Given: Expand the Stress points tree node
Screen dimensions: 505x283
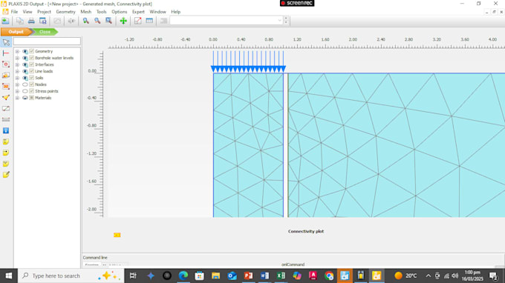Looking at the screenshot, I should coord(17,91).
